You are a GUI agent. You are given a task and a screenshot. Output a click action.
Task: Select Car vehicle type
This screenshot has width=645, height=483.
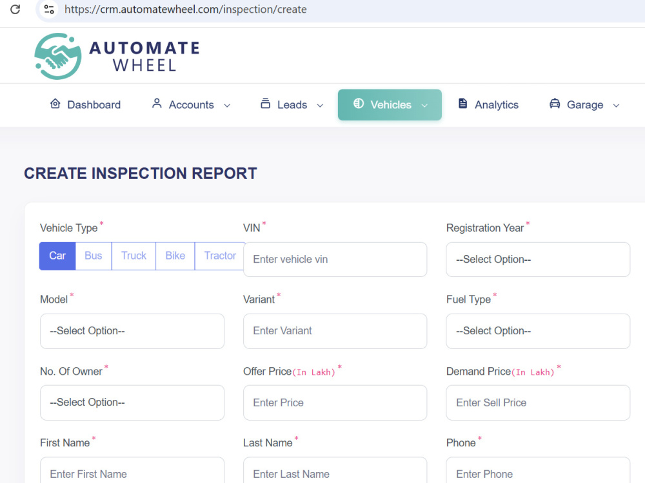tap(57, 256)
